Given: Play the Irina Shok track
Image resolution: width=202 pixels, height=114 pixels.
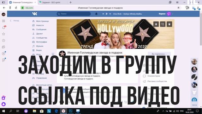Looking at the screenshot, I should click(107, 14).
